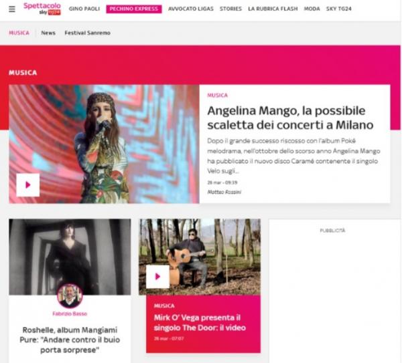
Task: Open Festival Sanremo sub-tab
Action: (x=87, y=33)
